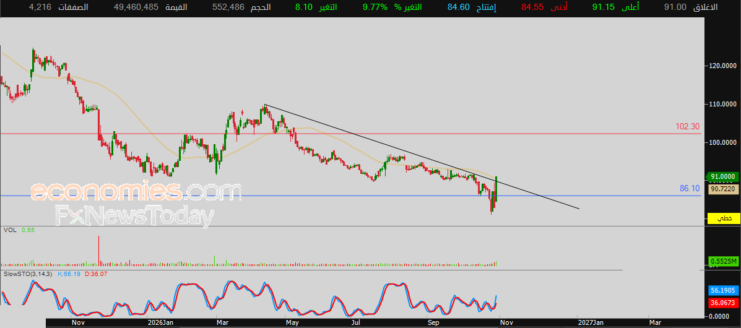Click the D:36.07 stochastic reading
This screenshot has height=328, width=741.
coord(97,274)
